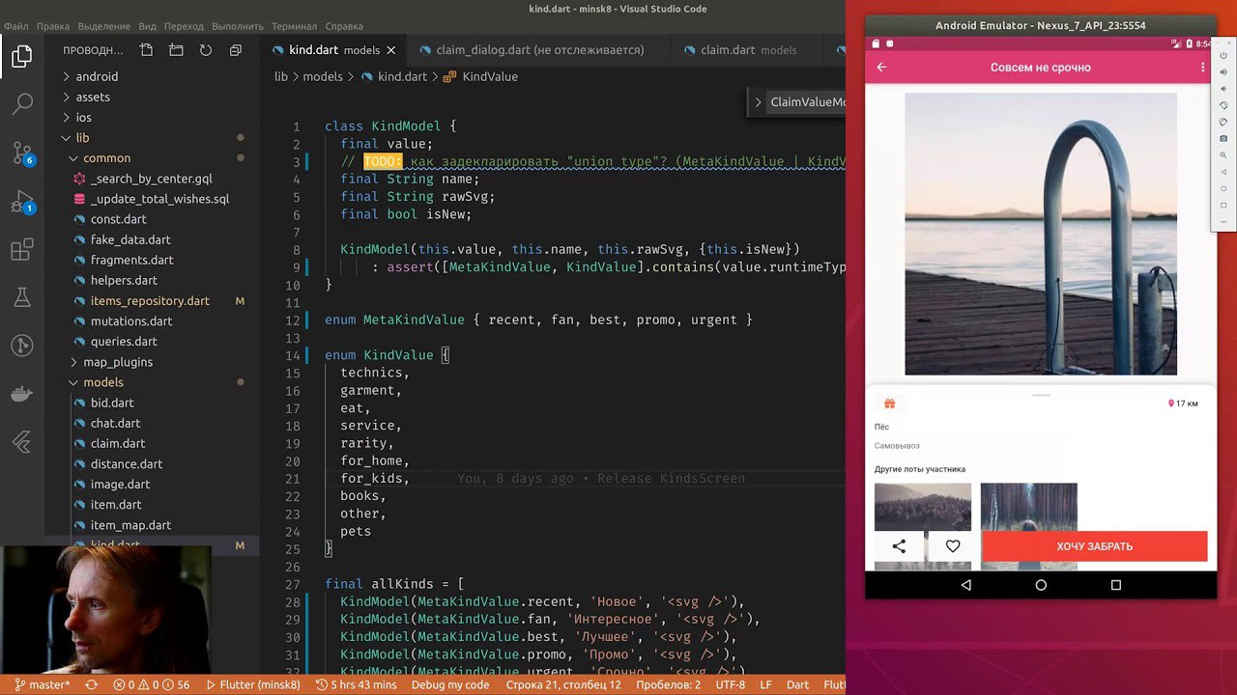
Task: Open emulator extended controls (three dots)
Action: coord(1223,221)
